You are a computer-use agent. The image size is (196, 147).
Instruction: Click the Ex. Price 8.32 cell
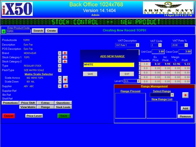point(156,64)
